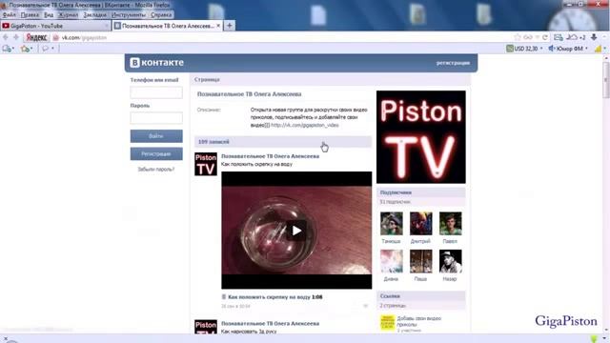
Task: Click the speech bubble toolbar icon
Action: click(46, 49)
